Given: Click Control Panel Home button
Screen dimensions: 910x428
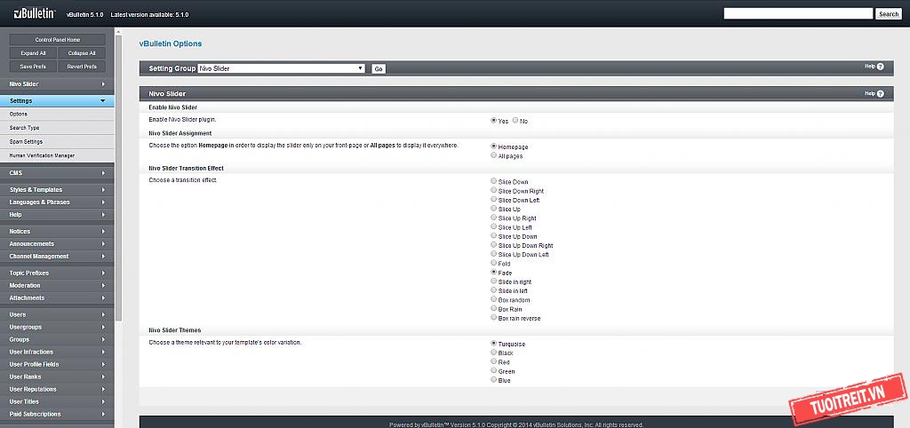Looking at the screenshot, I should pos(57,40).
